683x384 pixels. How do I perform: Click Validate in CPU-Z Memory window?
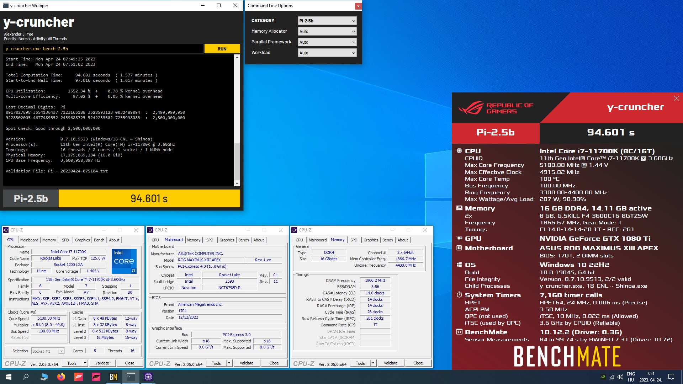pyautogui.click(x=391, y=363)
